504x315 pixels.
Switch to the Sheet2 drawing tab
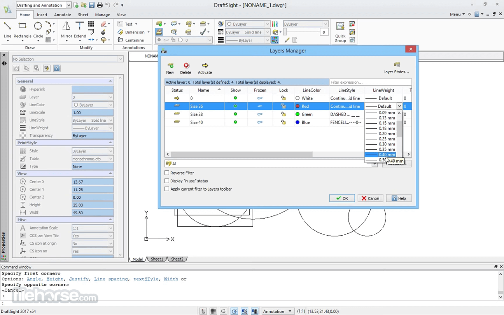click(177, 259)
